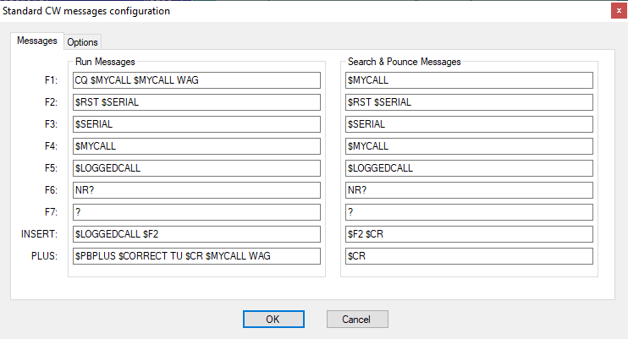The height and width of the screenshot is (339, 628).
Task: Click the Run F5 $LOGGEDCALL field
Action: tap(196, 168)
